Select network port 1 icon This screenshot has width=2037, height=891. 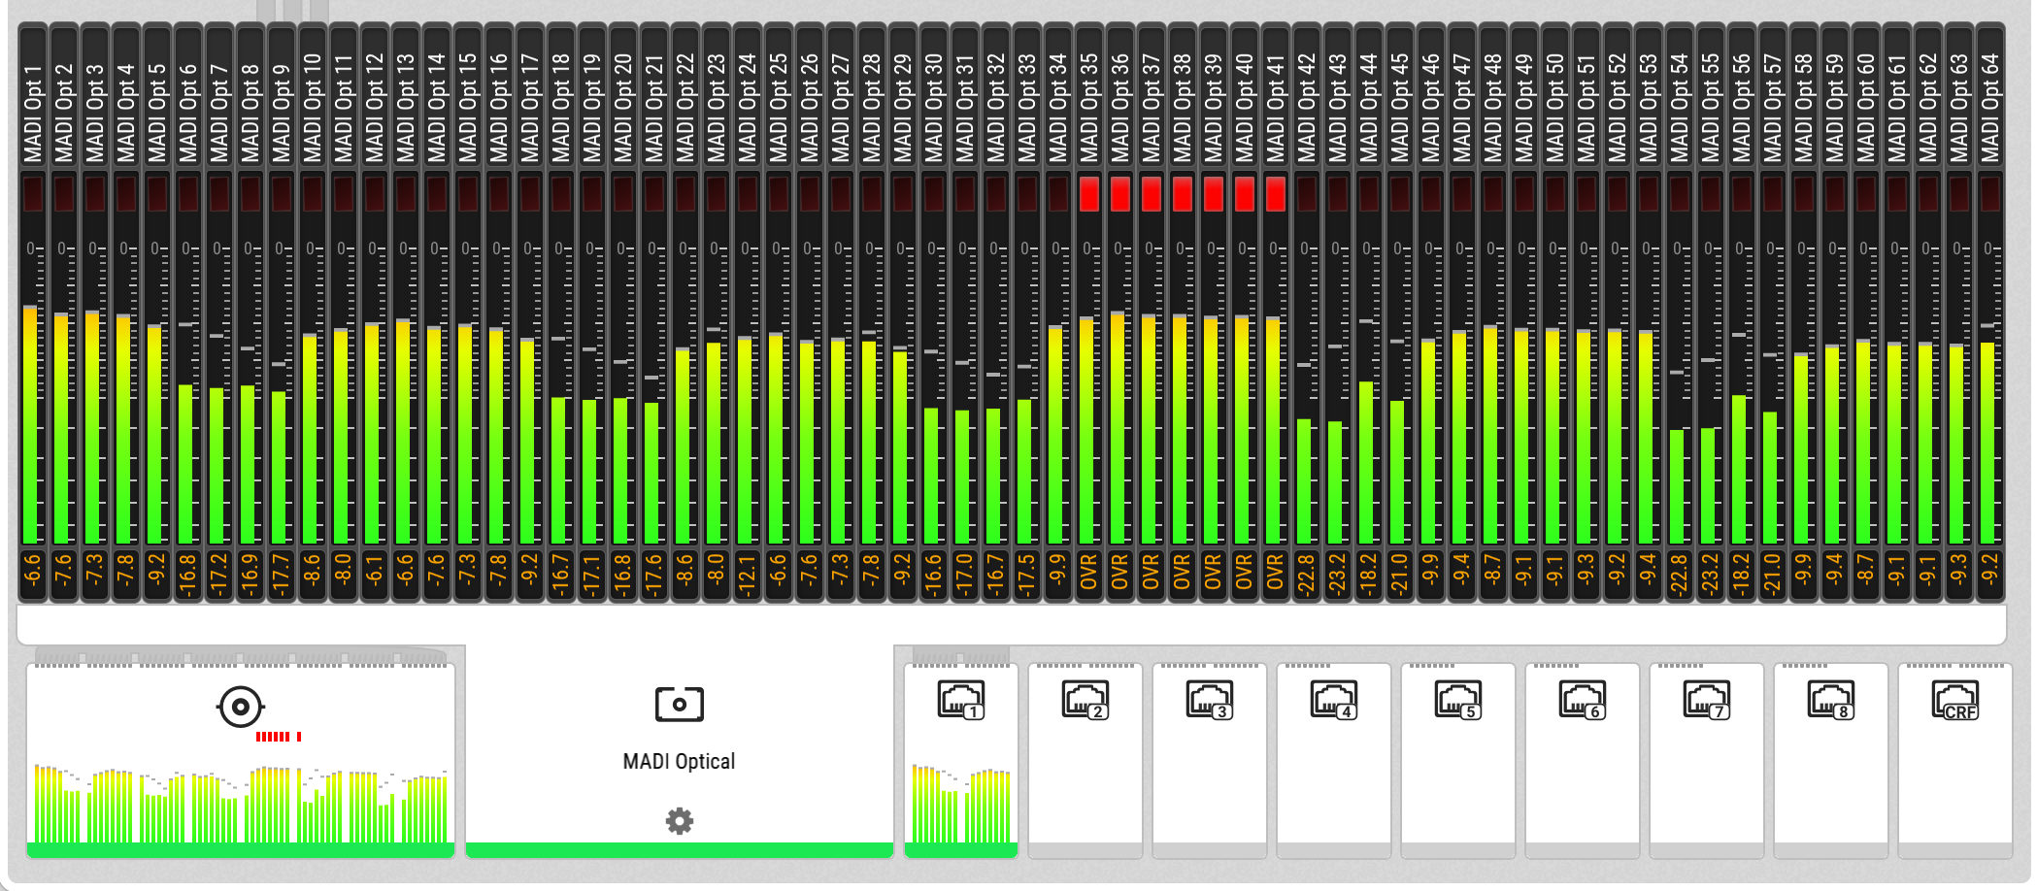click(x=960, y=700)
